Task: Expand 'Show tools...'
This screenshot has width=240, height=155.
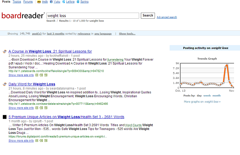Action: click(127, 34)
